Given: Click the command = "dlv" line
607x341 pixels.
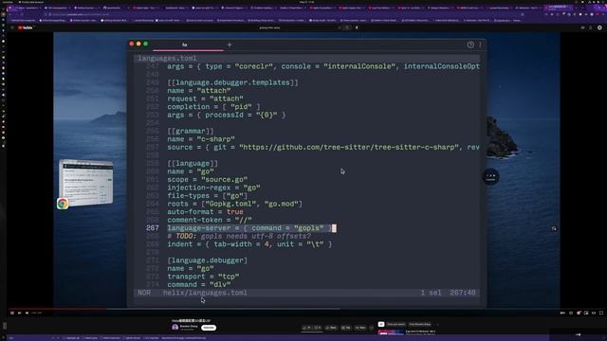Looking at the screenshot, I should (x=199, y=284).
